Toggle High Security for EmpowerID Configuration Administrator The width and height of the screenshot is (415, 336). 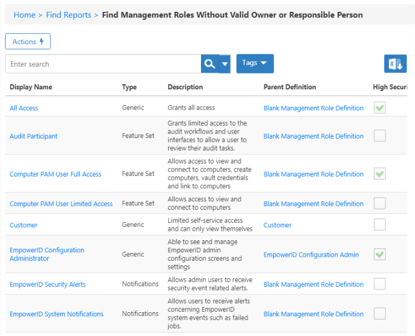pos(379,255)
